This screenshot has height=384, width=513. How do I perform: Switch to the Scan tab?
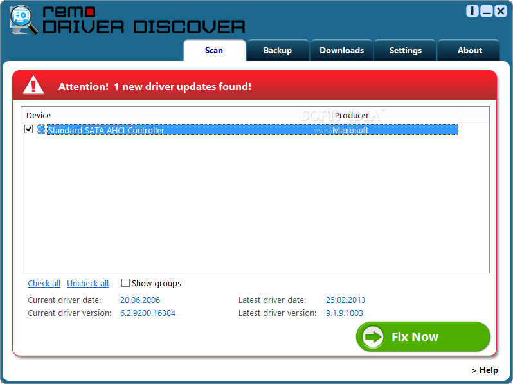pyautogui.click(x=214, y=50)
